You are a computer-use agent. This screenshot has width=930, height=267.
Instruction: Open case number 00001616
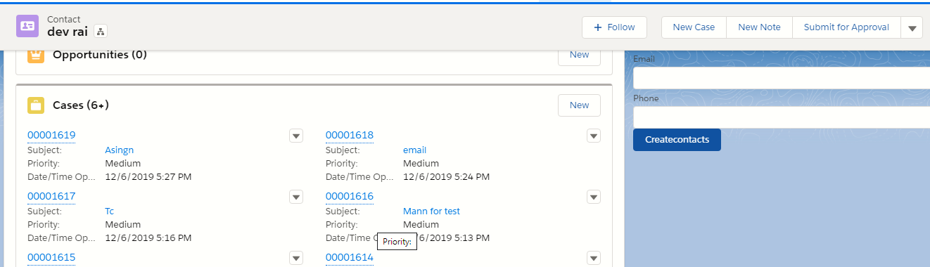(x=350, y=196)
